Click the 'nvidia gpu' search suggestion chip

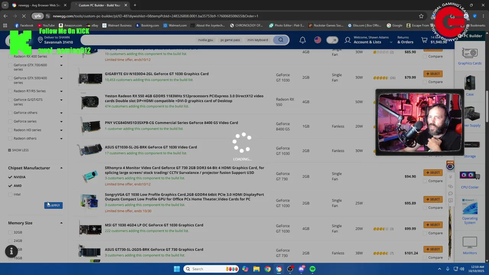pyautogui.click(x=206, y=40)
